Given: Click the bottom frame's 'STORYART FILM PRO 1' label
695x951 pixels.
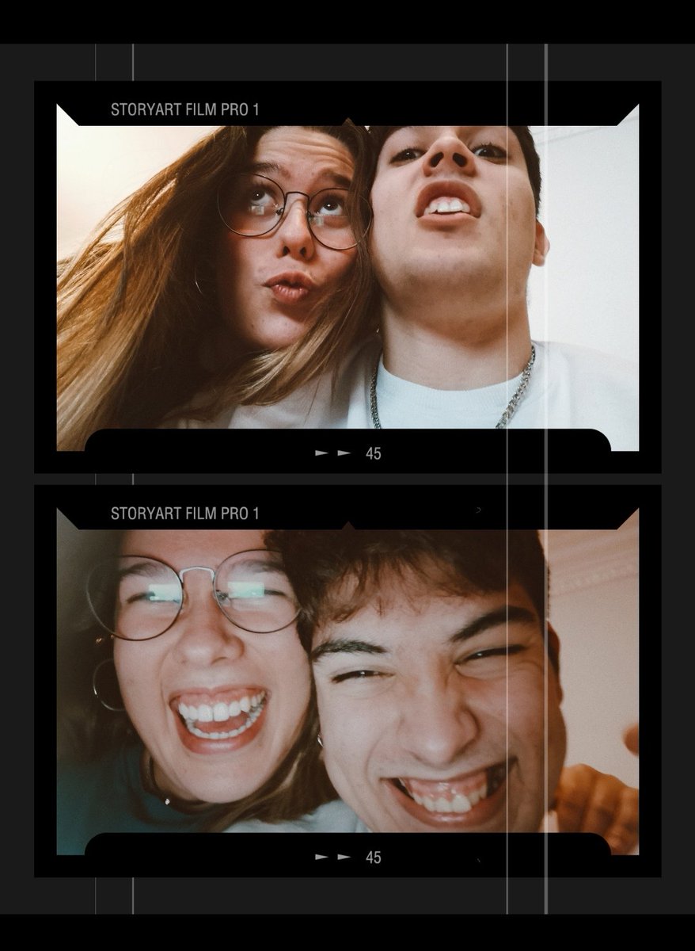Looking at the screenshot, I should [x=184, y=514].
